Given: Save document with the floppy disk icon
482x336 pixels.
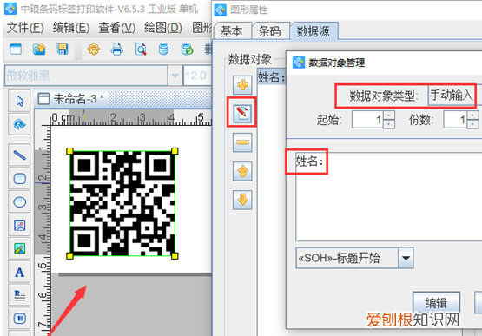Looking at the screenshot, I should coord(63,49).
